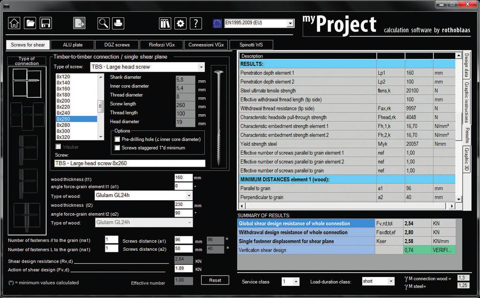
Task: Click Action of shear design input field
Action: pos(183,269)
